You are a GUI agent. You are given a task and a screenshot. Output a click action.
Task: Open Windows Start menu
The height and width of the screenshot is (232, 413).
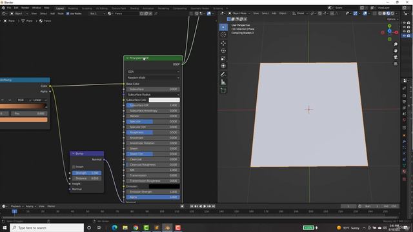tap(5, 227)
